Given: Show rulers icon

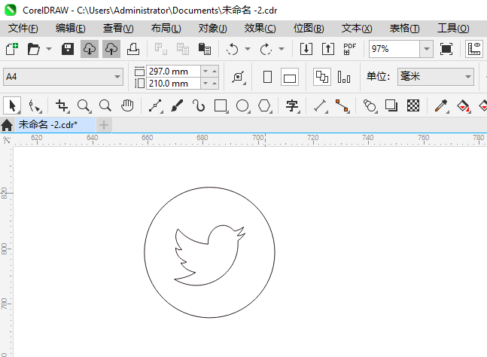Looking at the screenshot, I should [474, 49].
